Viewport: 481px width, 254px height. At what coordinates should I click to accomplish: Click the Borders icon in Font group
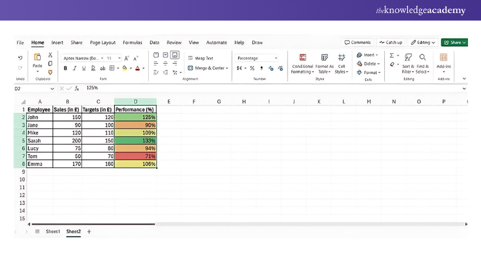(x=111, y=68)
